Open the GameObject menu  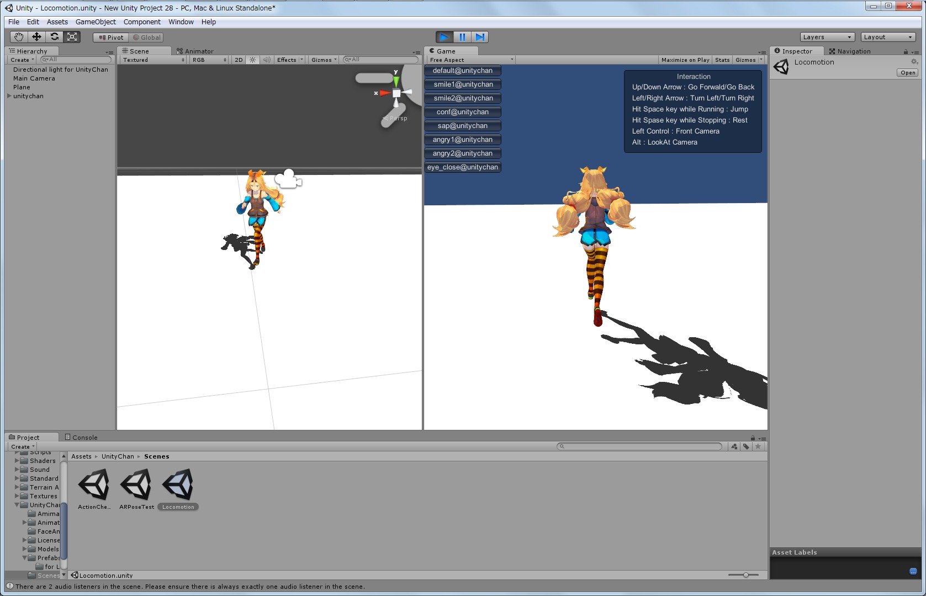pos(96,22)
